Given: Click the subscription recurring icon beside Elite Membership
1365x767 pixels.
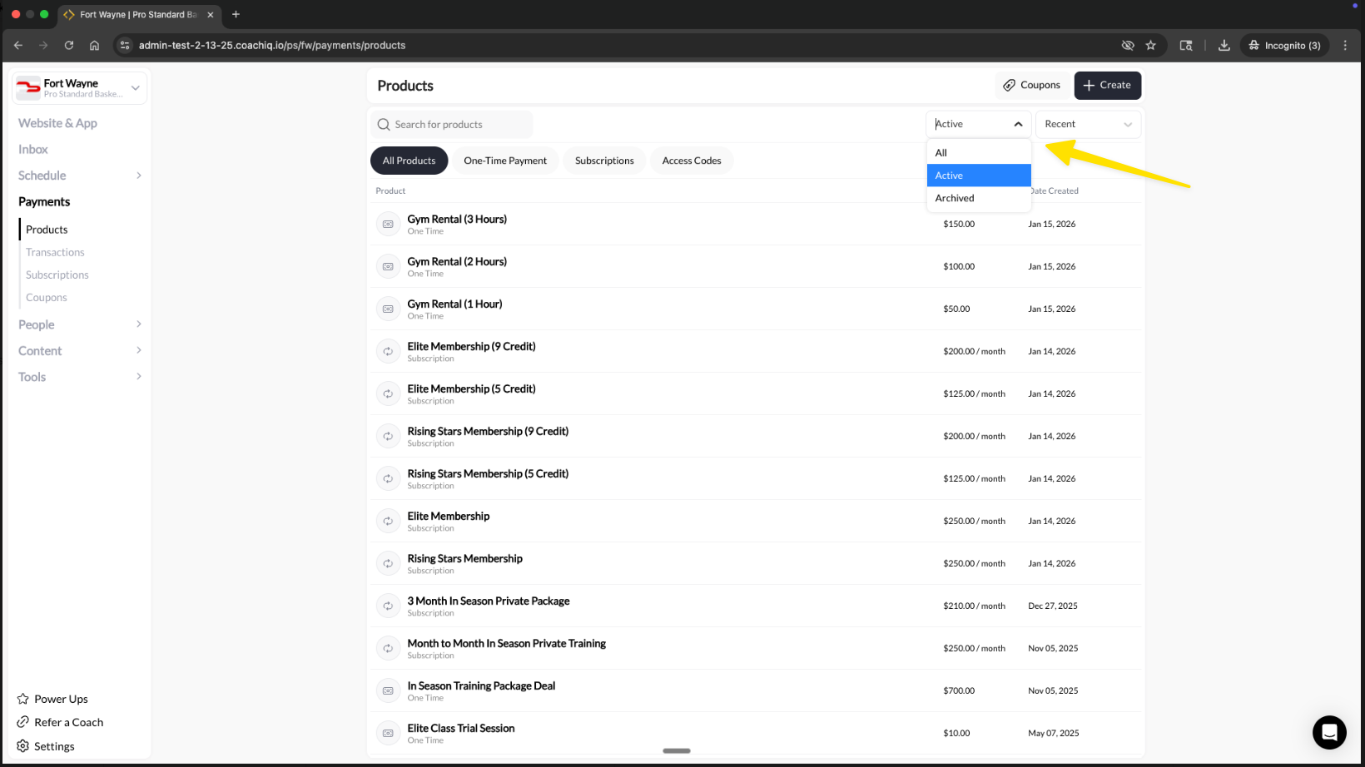Looking at the screenshot, I should coord(388,521).
